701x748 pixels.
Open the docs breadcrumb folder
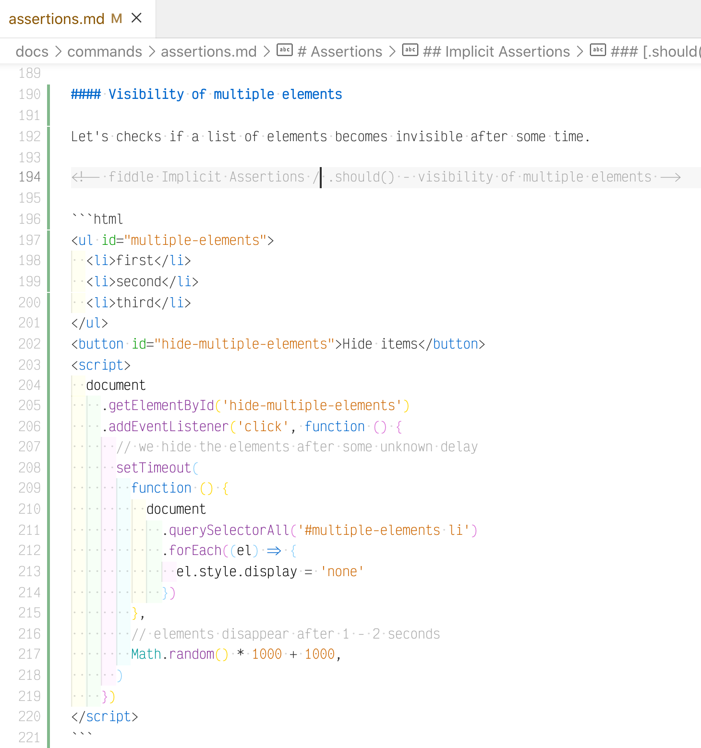[32, 51]
